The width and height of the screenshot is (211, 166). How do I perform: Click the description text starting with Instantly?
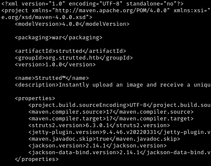pos(135,85)
